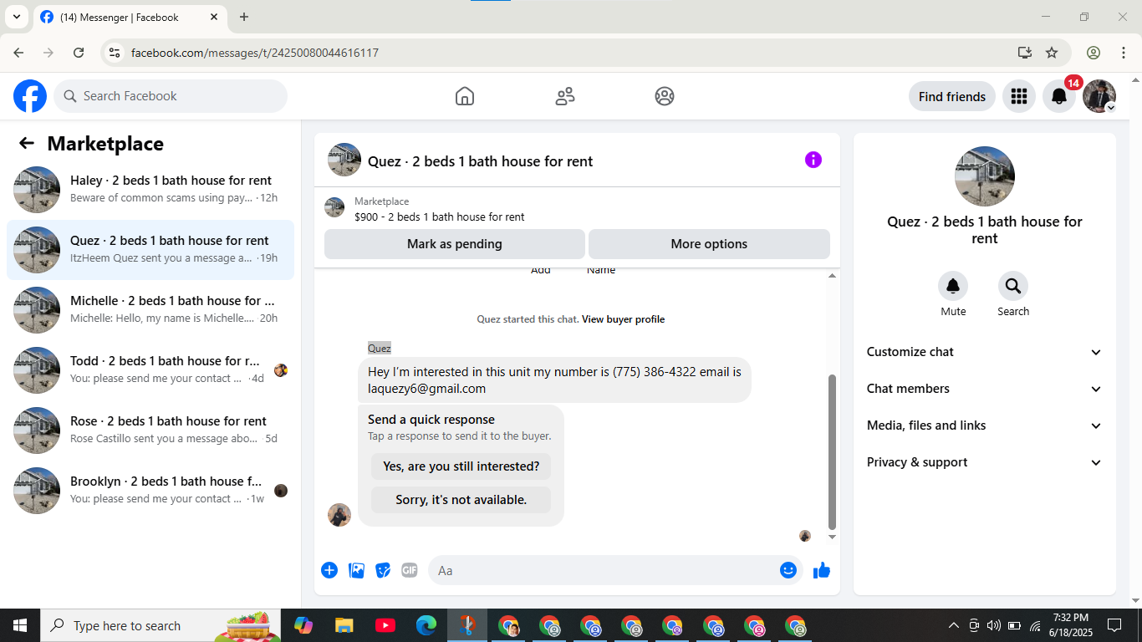Open Copilot icon on the taskbar
Screen dimensions: 1142x642
tap(303, 625)
